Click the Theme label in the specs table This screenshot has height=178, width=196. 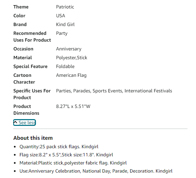click(21, 7)
